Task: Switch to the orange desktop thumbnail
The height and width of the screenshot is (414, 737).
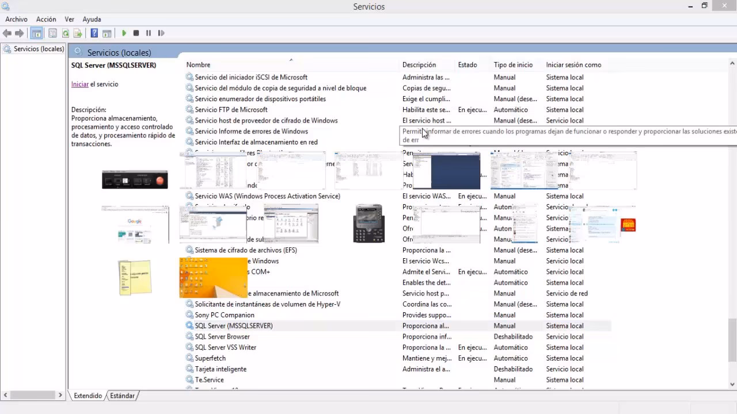Action: [x=214, y=277]
